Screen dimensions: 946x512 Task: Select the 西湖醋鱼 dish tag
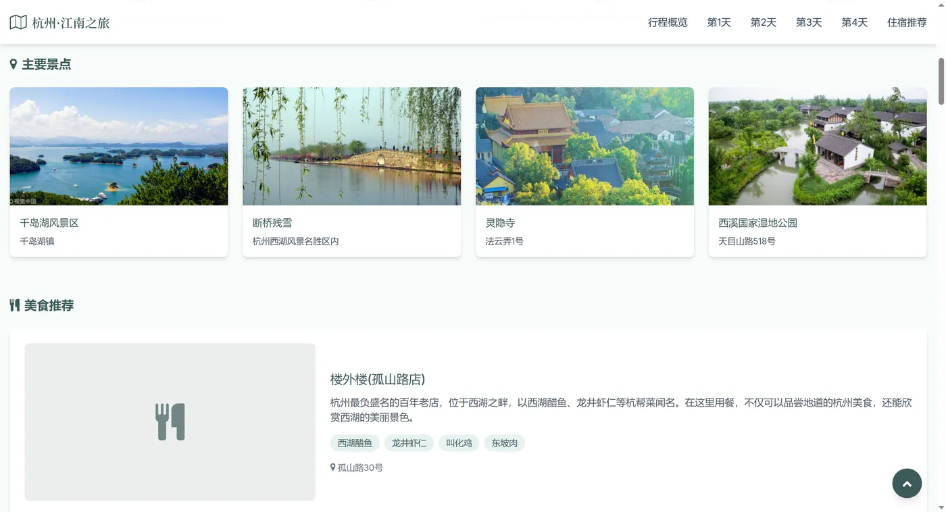tap(355, 443)
